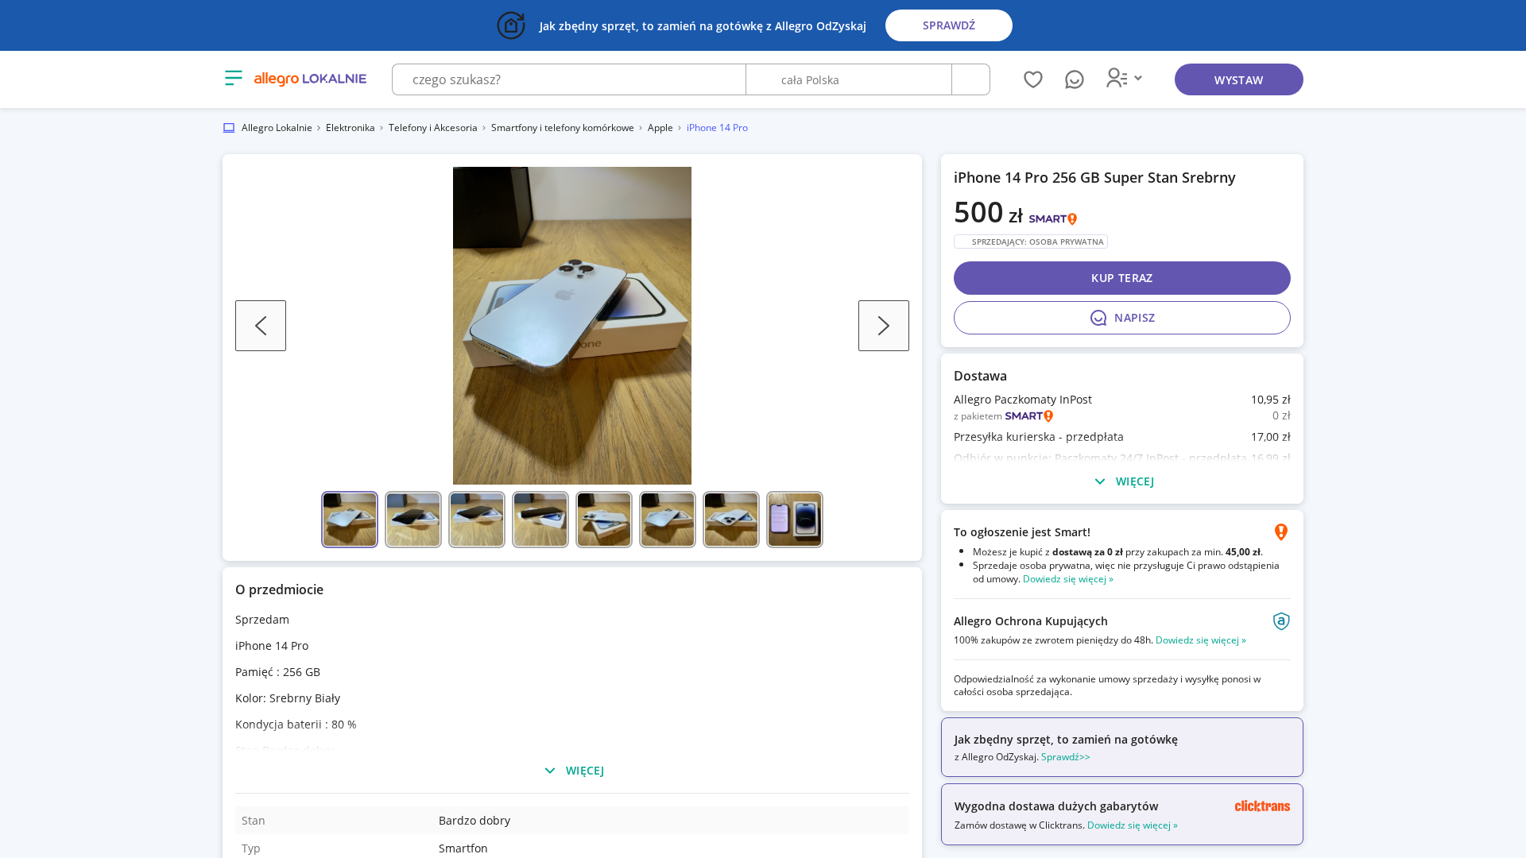Click the 'Dostawa' section heading
The image size is (1526, 858).
pos(980,376)
